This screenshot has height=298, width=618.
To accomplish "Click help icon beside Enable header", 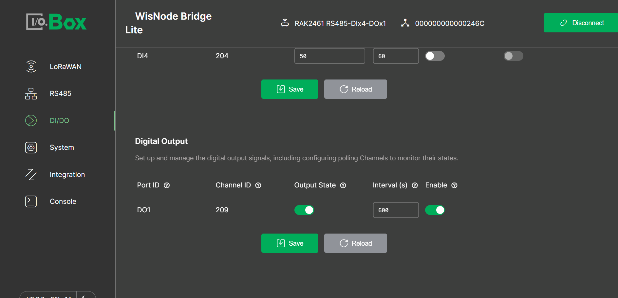I will [454, 185].
